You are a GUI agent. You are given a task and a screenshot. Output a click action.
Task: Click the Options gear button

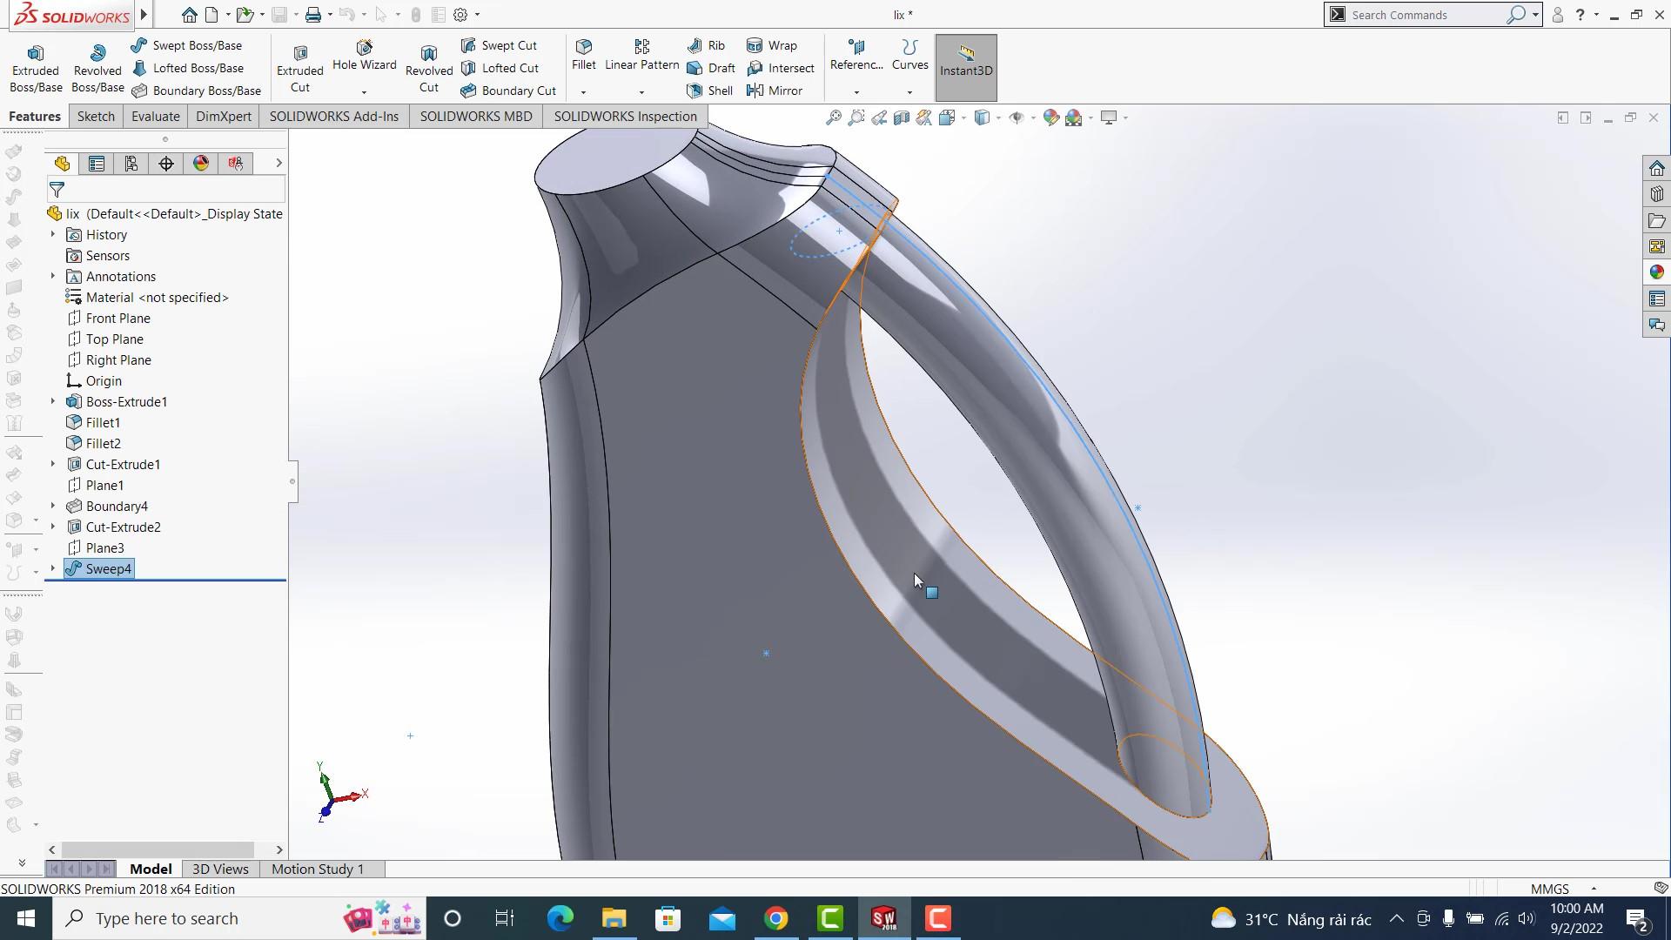(x=460, y=15)
